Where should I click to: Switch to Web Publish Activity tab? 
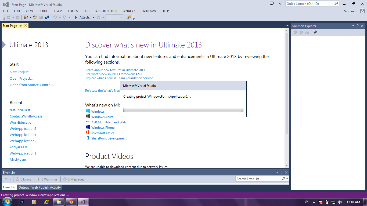46,187
